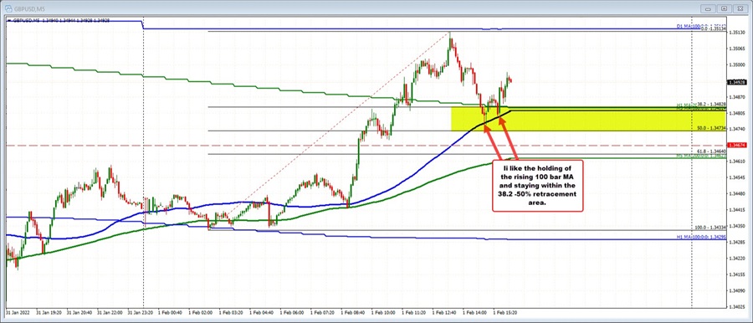Select the Fibonacci label 100.0 - 1.34334
The image size is (753, 323).
710,228
